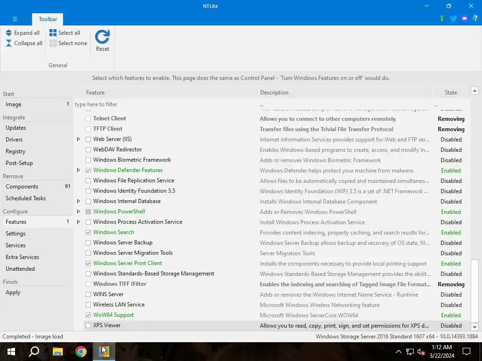This screenshot has height=361, width=482.
Task: Click the muted volume tray icon
Action: pos(421,352)
